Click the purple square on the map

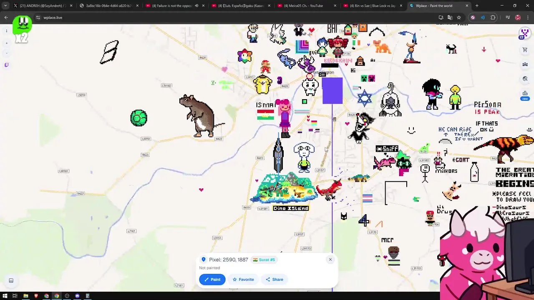[x=332, y=90]
